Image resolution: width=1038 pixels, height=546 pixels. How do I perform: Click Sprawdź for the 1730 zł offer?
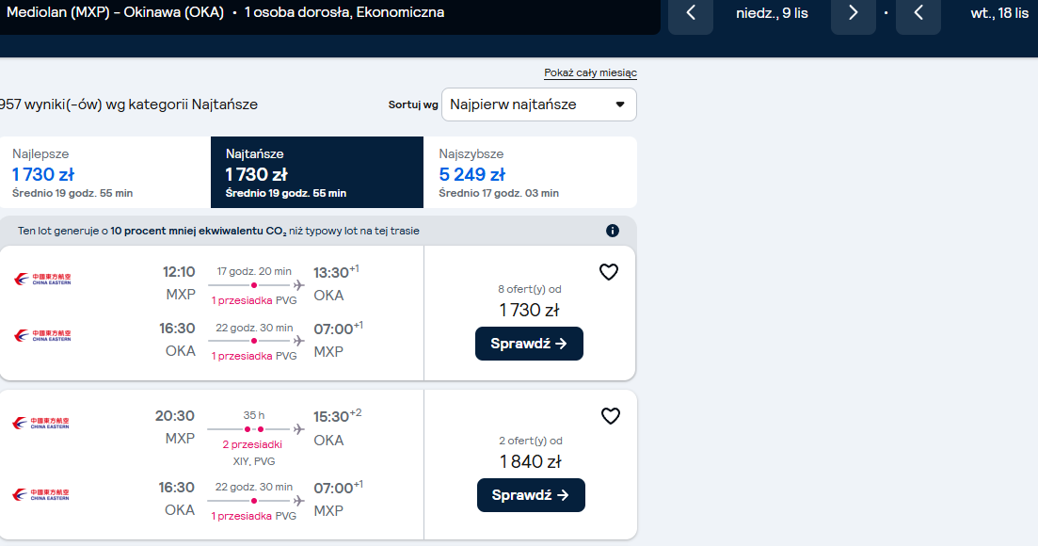coord(529,344)
